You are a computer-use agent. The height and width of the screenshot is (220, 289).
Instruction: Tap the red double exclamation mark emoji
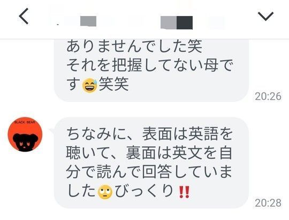pyautogui.click(x=184, y=192)
